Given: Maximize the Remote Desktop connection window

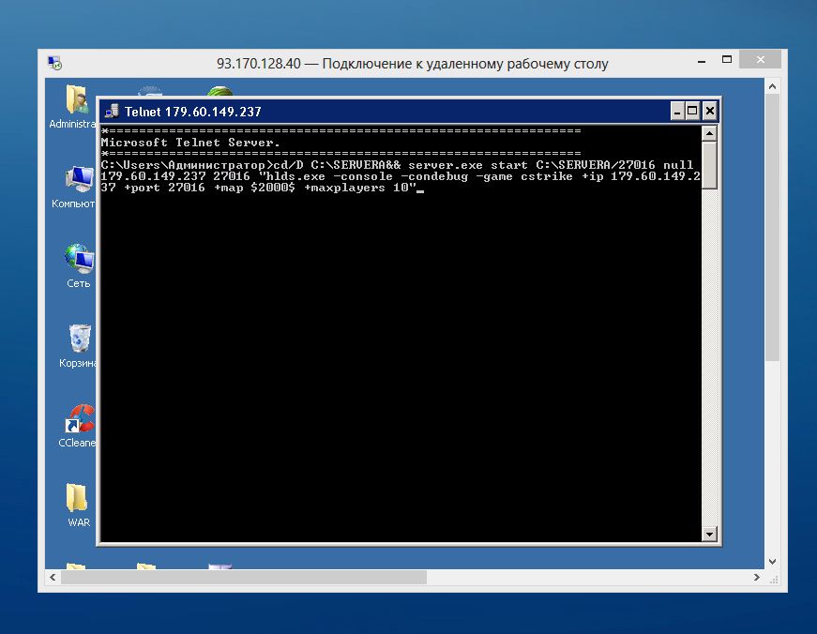Looking at the screenshot, I should point(726,60).
